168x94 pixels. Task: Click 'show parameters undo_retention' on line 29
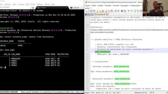coord(113,71)
